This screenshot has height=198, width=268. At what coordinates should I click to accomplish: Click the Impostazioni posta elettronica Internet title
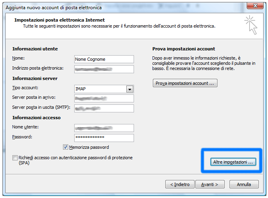click(59, 20)
